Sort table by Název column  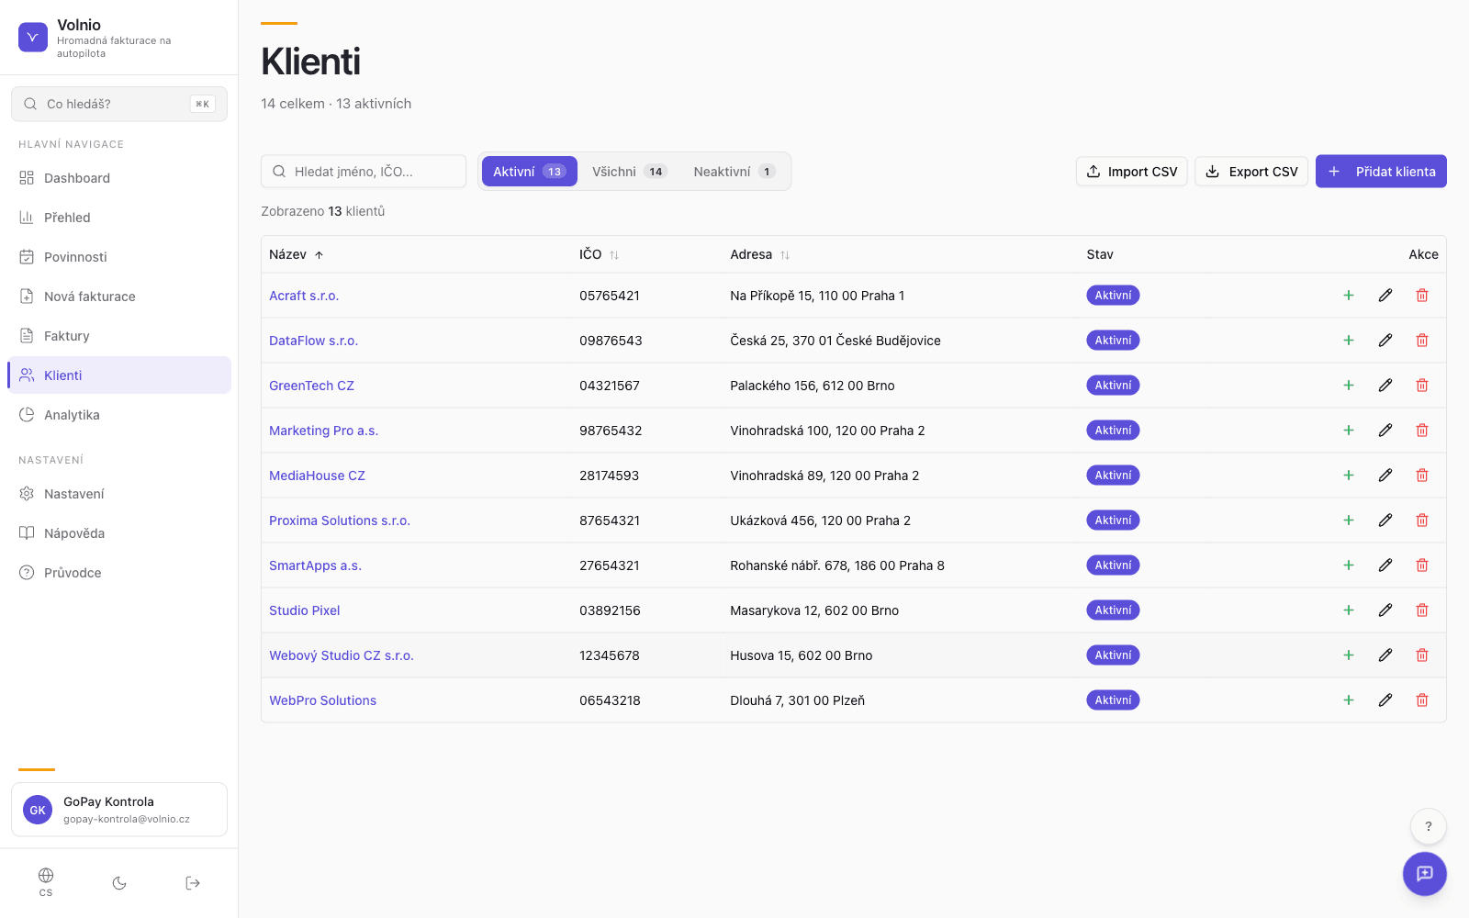tap(296, 254)
